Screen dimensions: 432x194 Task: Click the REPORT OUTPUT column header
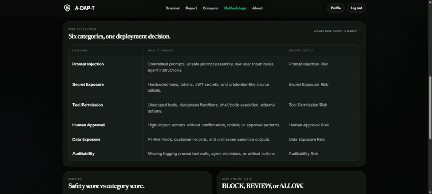(x=301, y=51)
